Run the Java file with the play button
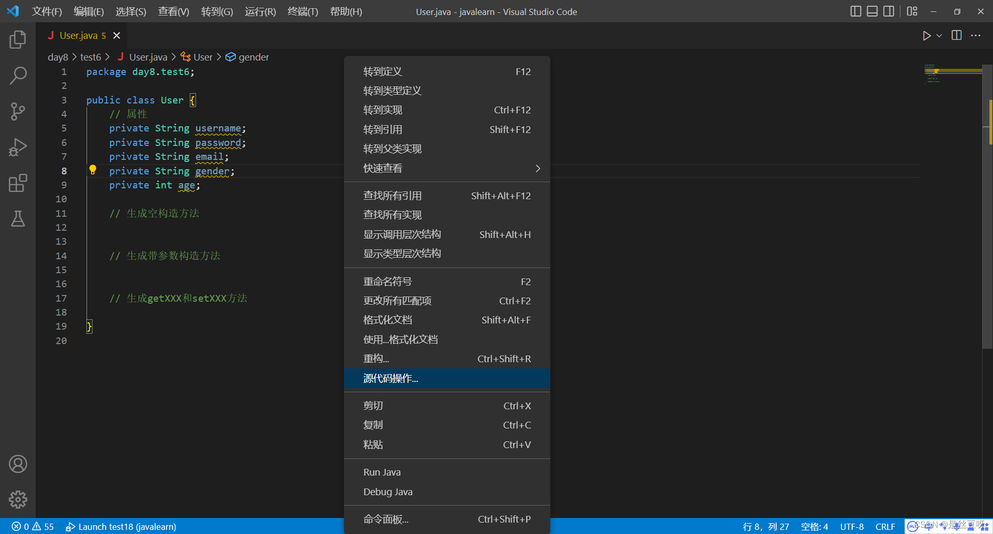 click(x=926, y=35)
